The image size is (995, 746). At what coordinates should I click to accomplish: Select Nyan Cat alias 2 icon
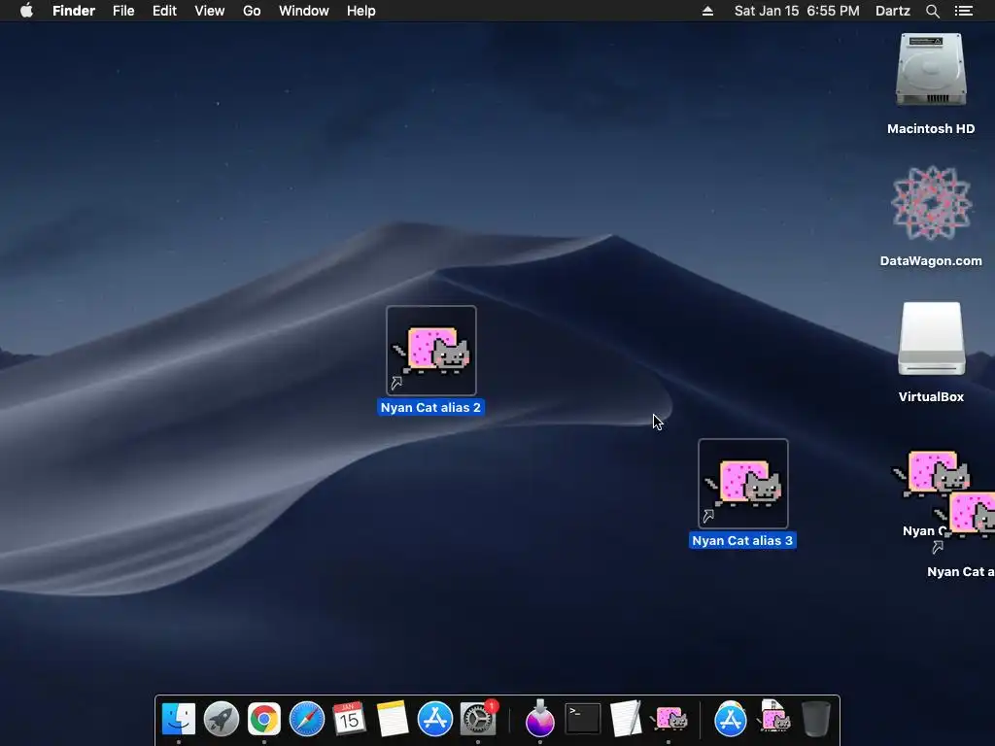pyautogui.click(x=431, y=351)
